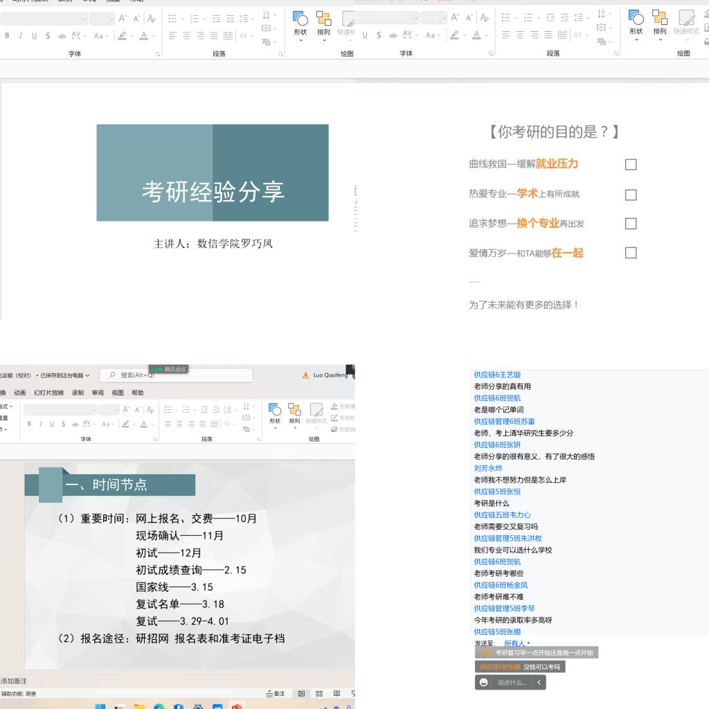Click the 搜索(Alt+Q) search box
This screenshot has width=709, height=709.
pos(176,375)
